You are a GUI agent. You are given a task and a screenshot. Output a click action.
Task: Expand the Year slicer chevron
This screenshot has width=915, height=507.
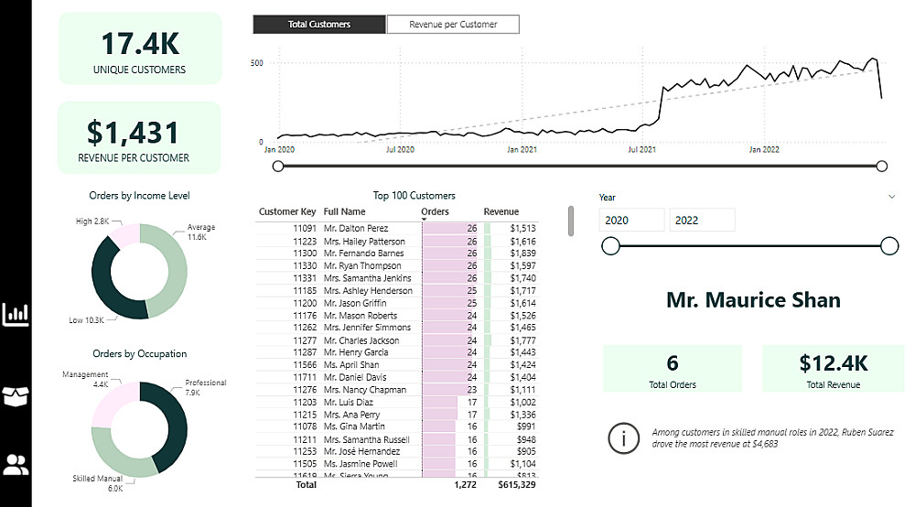(x=891, y=197)
